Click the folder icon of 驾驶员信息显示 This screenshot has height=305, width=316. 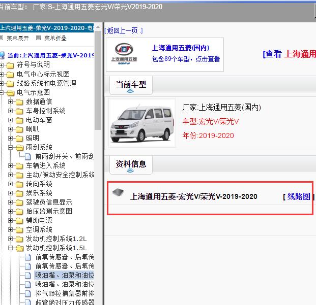19,202
